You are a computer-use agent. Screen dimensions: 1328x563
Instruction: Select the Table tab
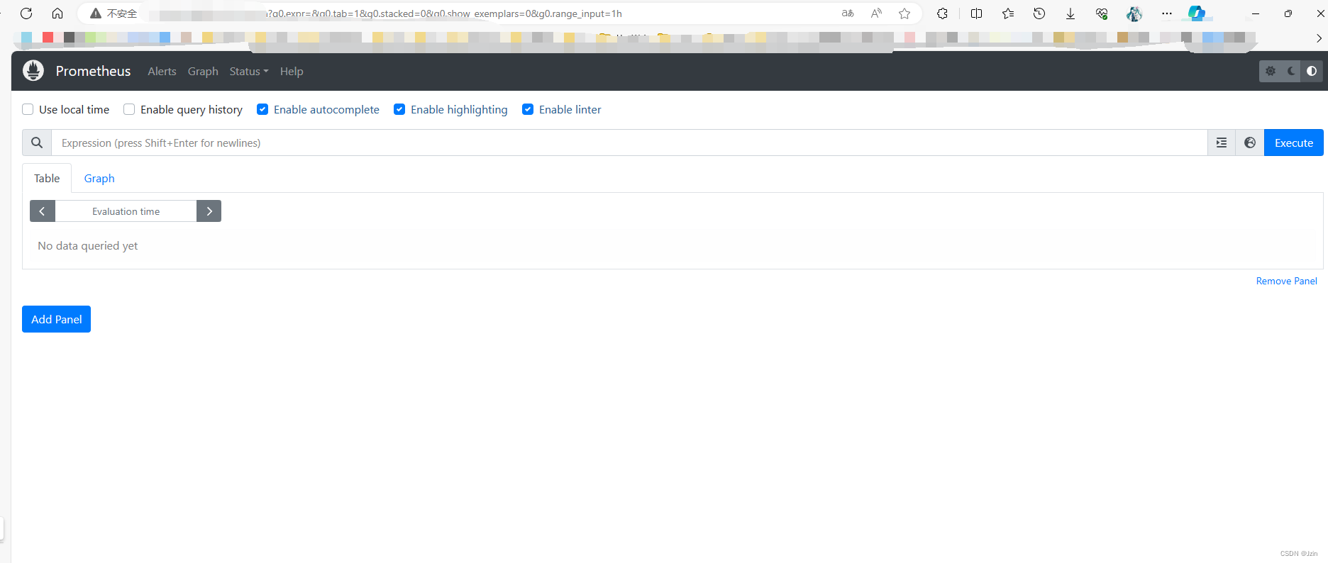tap(47, 178)
